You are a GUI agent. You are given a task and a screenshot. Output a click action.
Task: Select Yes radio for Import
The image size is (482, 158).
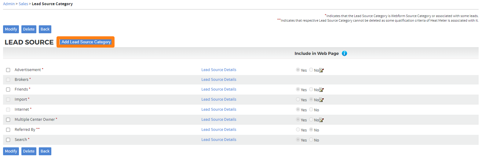pyautogui.click(x=298, y=99)
